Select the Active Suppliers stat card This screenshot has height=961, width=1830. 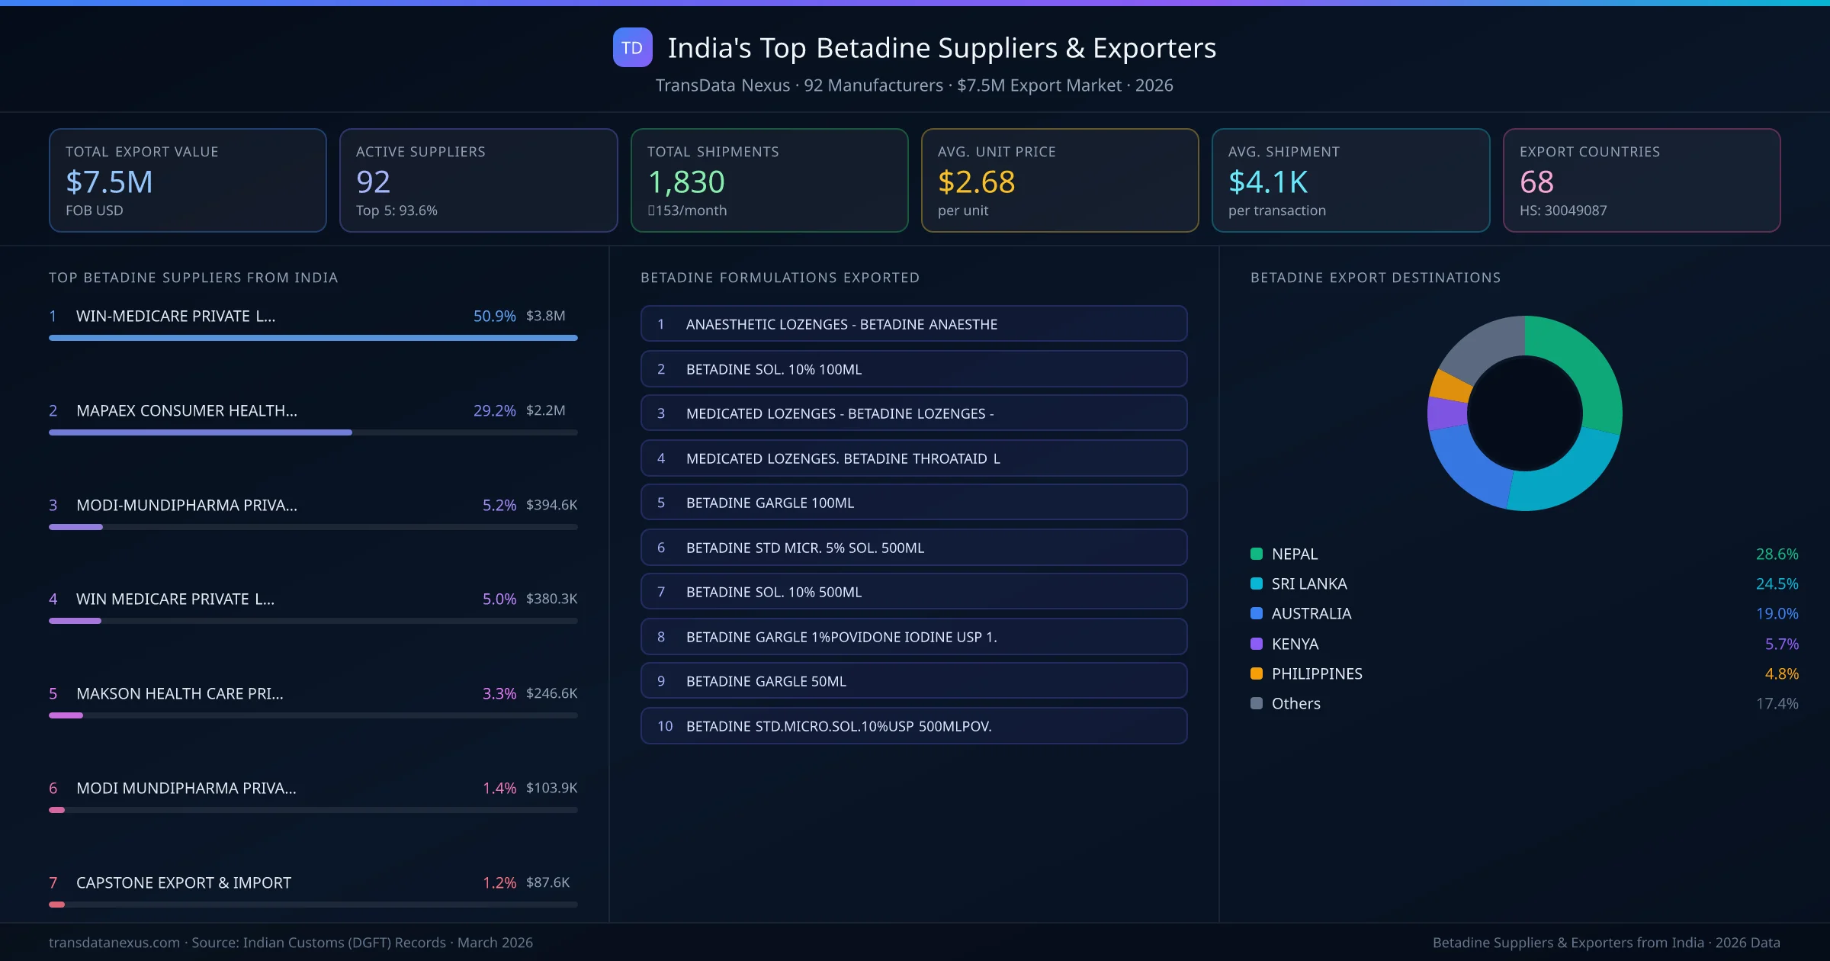478,180
